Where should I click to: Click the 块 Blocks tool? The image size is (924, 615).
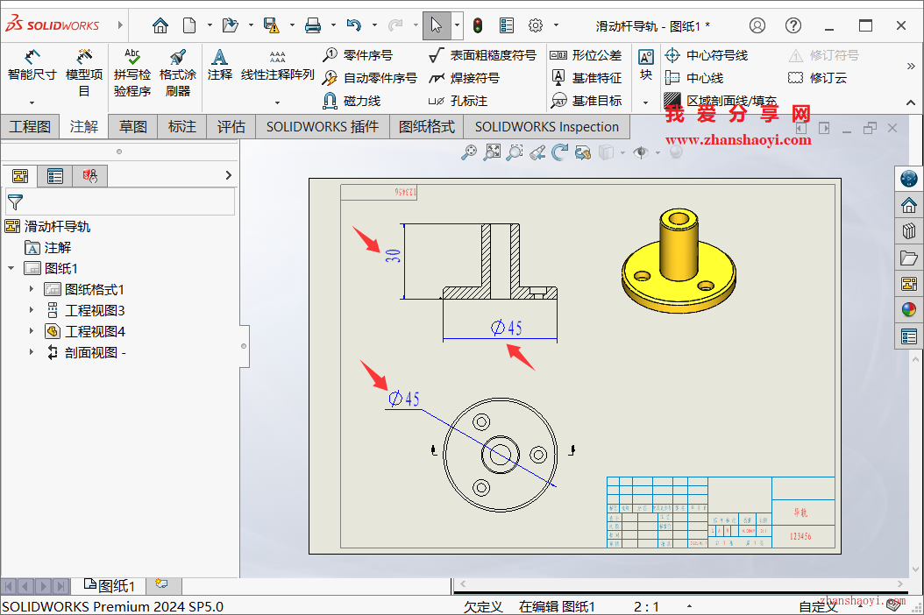pyautogui.click(x=646, y=65)
